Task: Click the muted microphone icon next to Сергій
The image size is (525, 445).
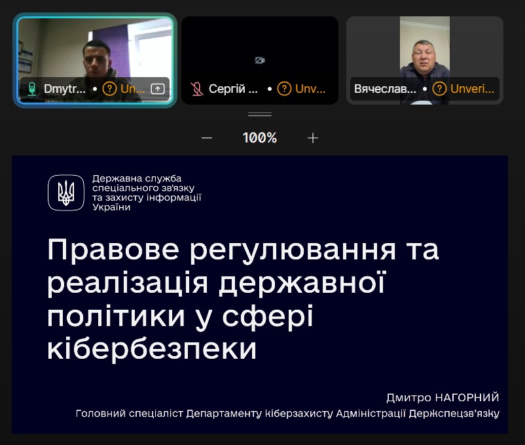Action: tap(197, 89)
